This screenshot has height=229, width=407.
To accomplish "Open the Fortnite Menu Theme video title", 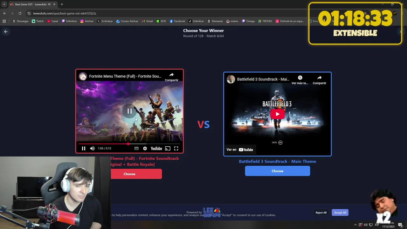I will [125, 76].
